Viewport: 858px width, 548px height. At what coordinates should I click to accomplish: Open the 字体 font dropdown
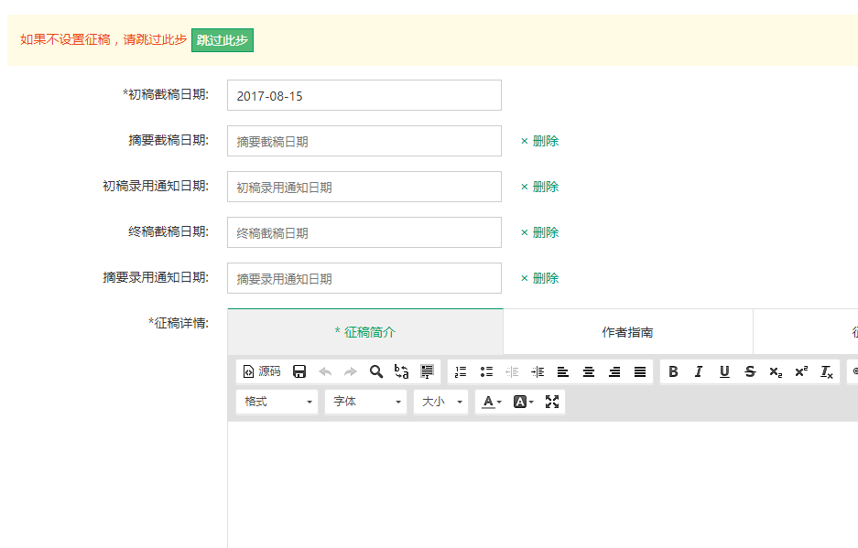pyautogui.click(x=366, y=402)
